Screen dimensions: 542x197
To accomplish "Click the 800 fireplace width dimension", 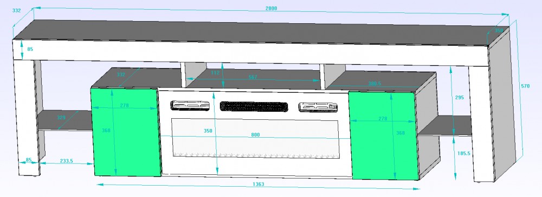I will (x=255, y=135).
